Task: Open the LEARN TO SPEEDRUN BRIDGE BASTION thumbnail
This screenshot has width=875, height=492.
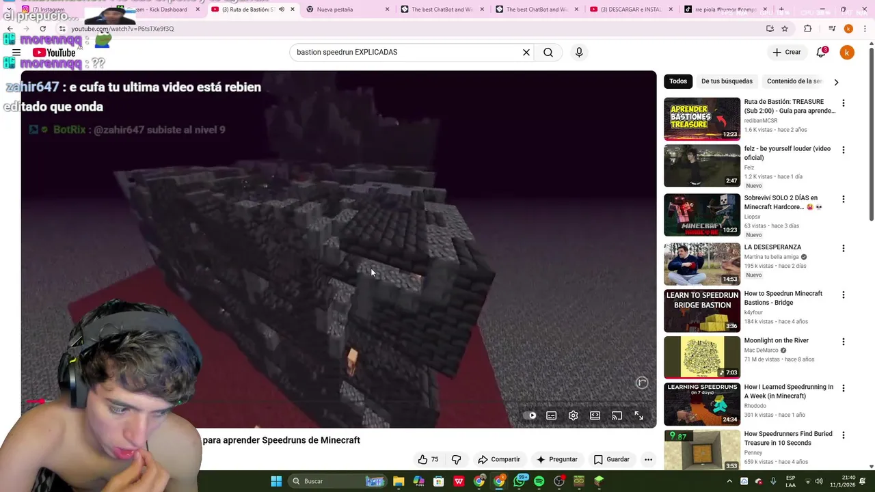Action: point(702,311)
